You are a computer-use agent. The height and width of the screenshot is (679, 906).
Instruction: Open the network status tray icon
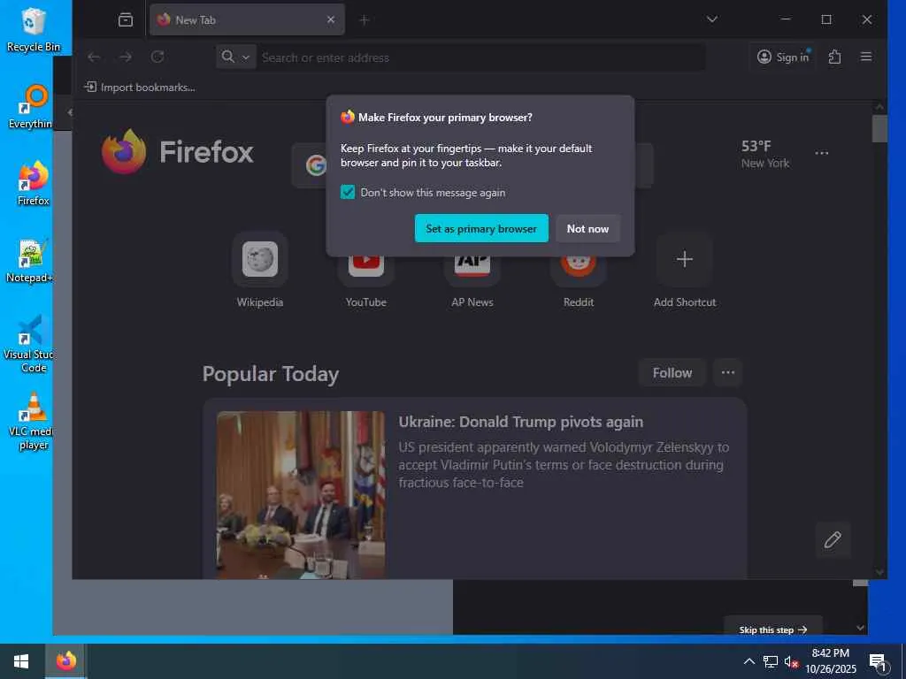771,661
